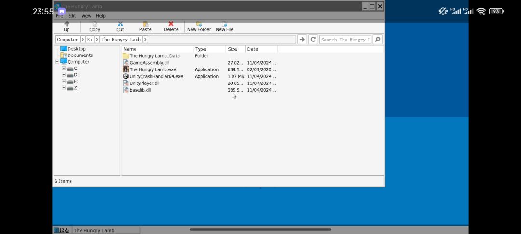The height and width of the screenshot is (234, 521).
Task: Click the red Delete icon
Action: [x=171, y=24]
